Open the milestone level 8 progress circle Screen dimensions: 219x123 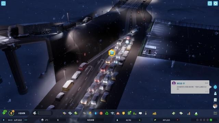pos(11,113)
